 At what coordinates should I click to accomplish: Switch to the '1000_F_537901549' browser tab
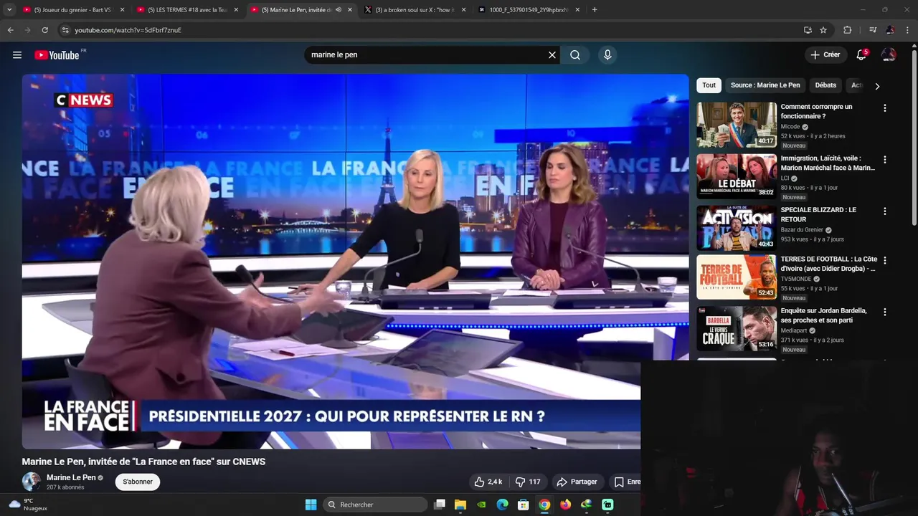click(x=529, y=10)
